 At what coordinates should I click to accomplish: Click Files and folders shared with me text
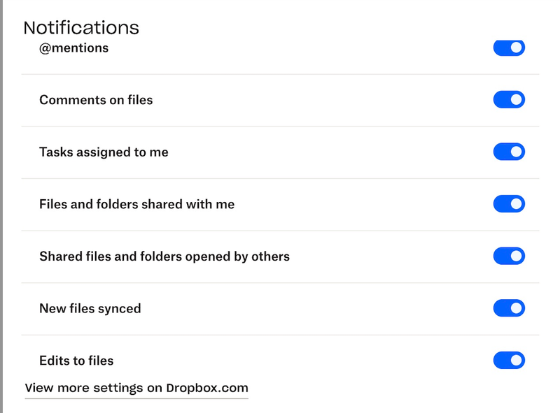tap(136, 204)
